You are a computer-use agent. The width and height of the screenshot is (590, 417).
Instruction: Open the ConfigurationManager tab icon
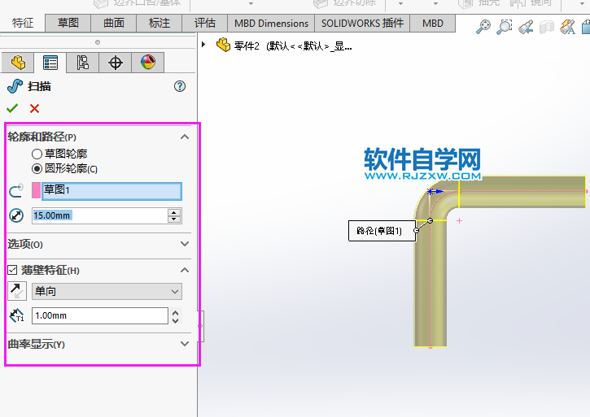click(x=83, y=63)
